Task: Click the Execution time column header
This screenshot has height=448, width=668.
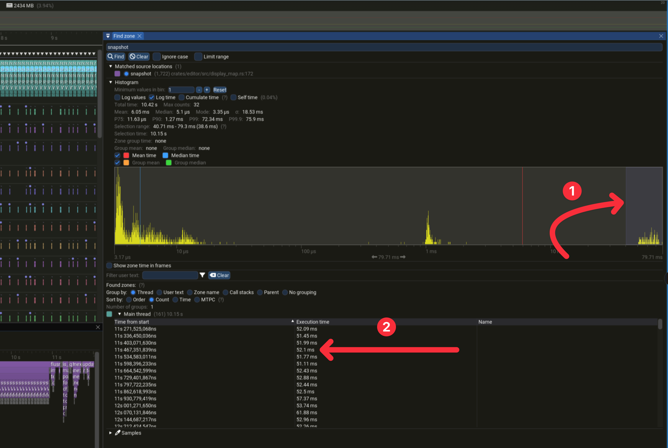Action: [x=386, y=322]
